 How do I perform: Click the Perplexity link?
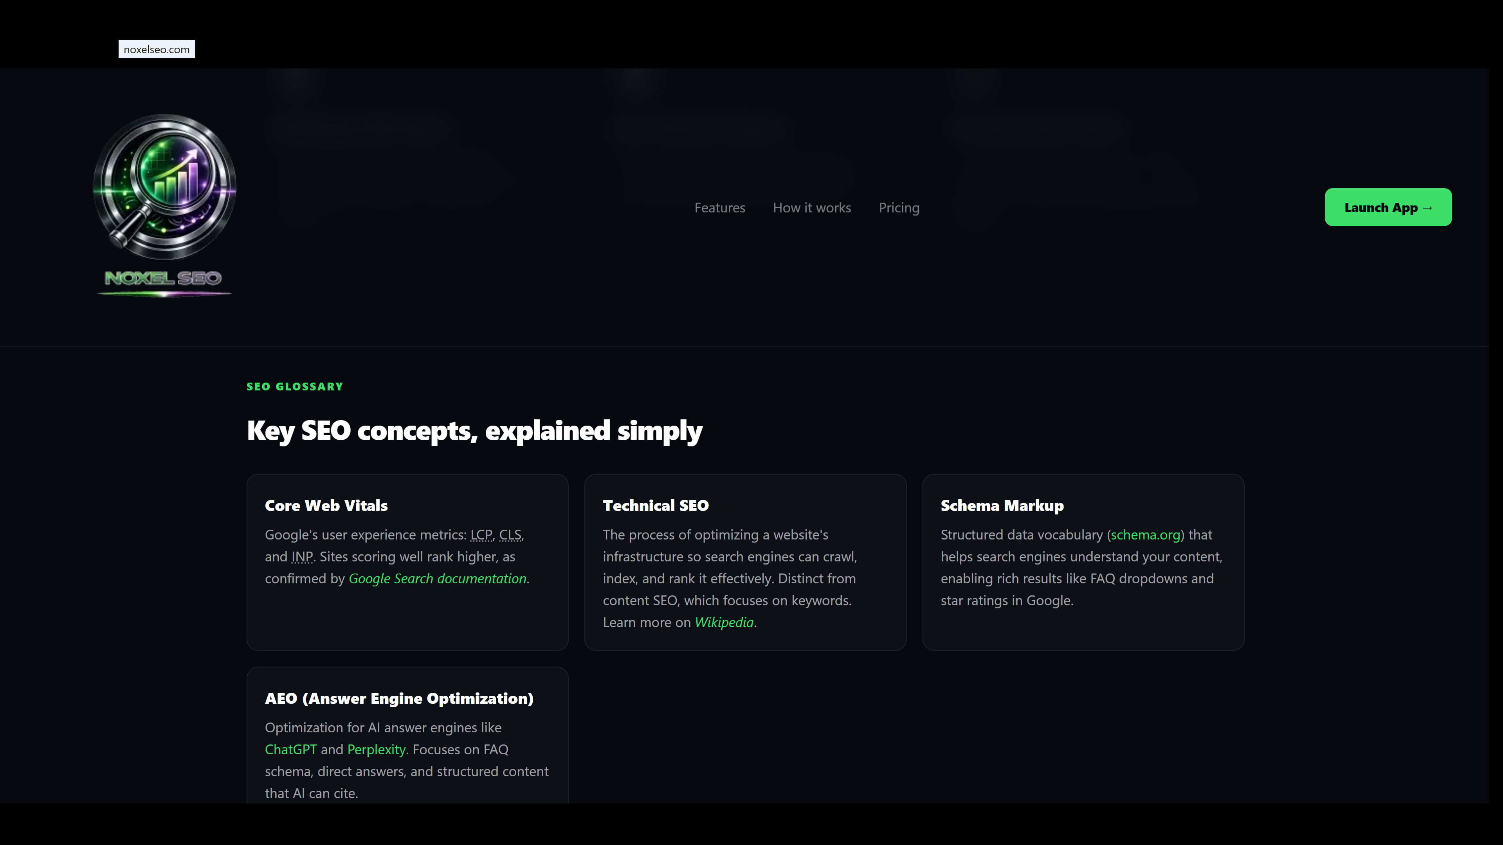[x=376, y=750]
